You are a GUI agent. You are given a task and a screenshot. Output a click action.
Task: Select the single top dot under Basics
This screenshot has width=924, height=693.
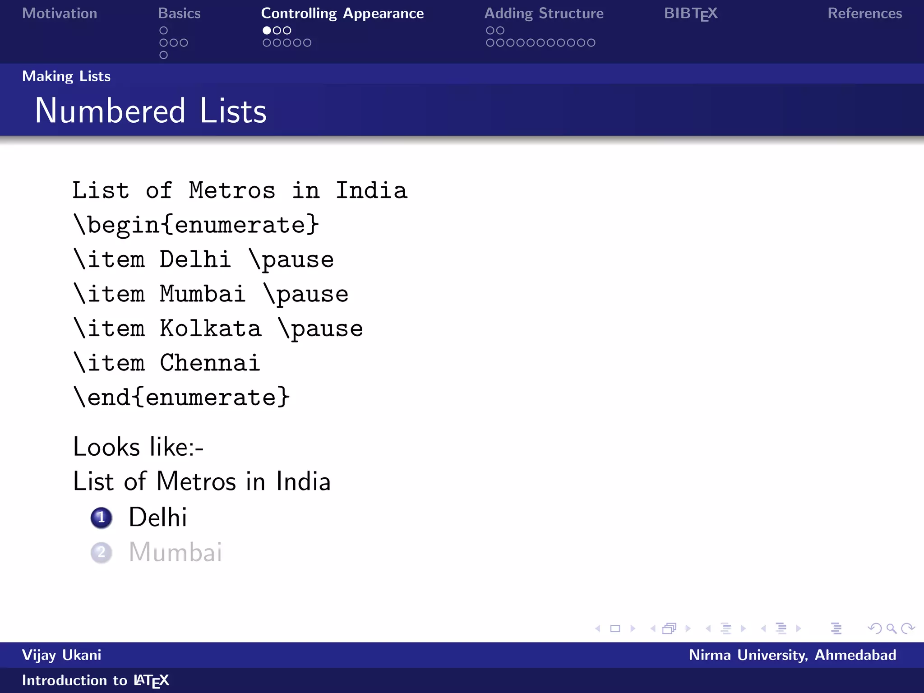164,30
